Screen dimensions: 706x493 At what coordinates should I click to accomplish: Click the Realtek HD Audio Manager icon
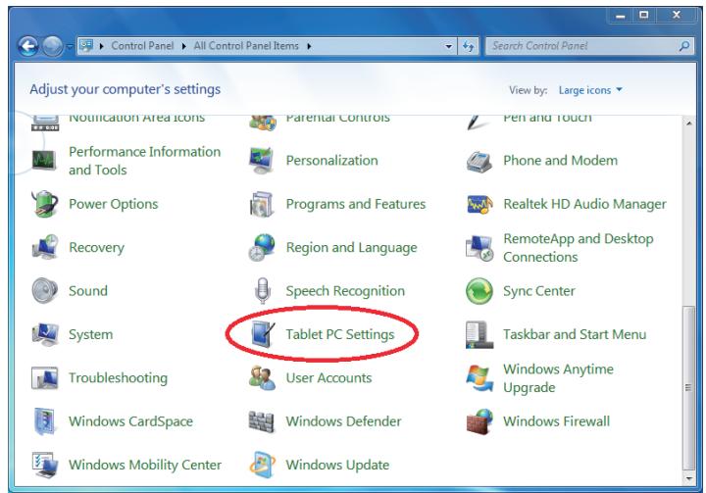pyautogui.click(x=479, y=205)
